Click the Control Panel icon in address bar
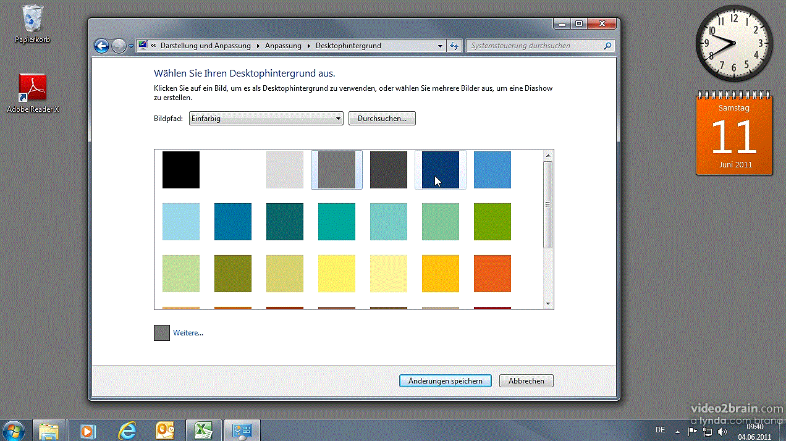The image size is (786, 441). tap(143, 46)
